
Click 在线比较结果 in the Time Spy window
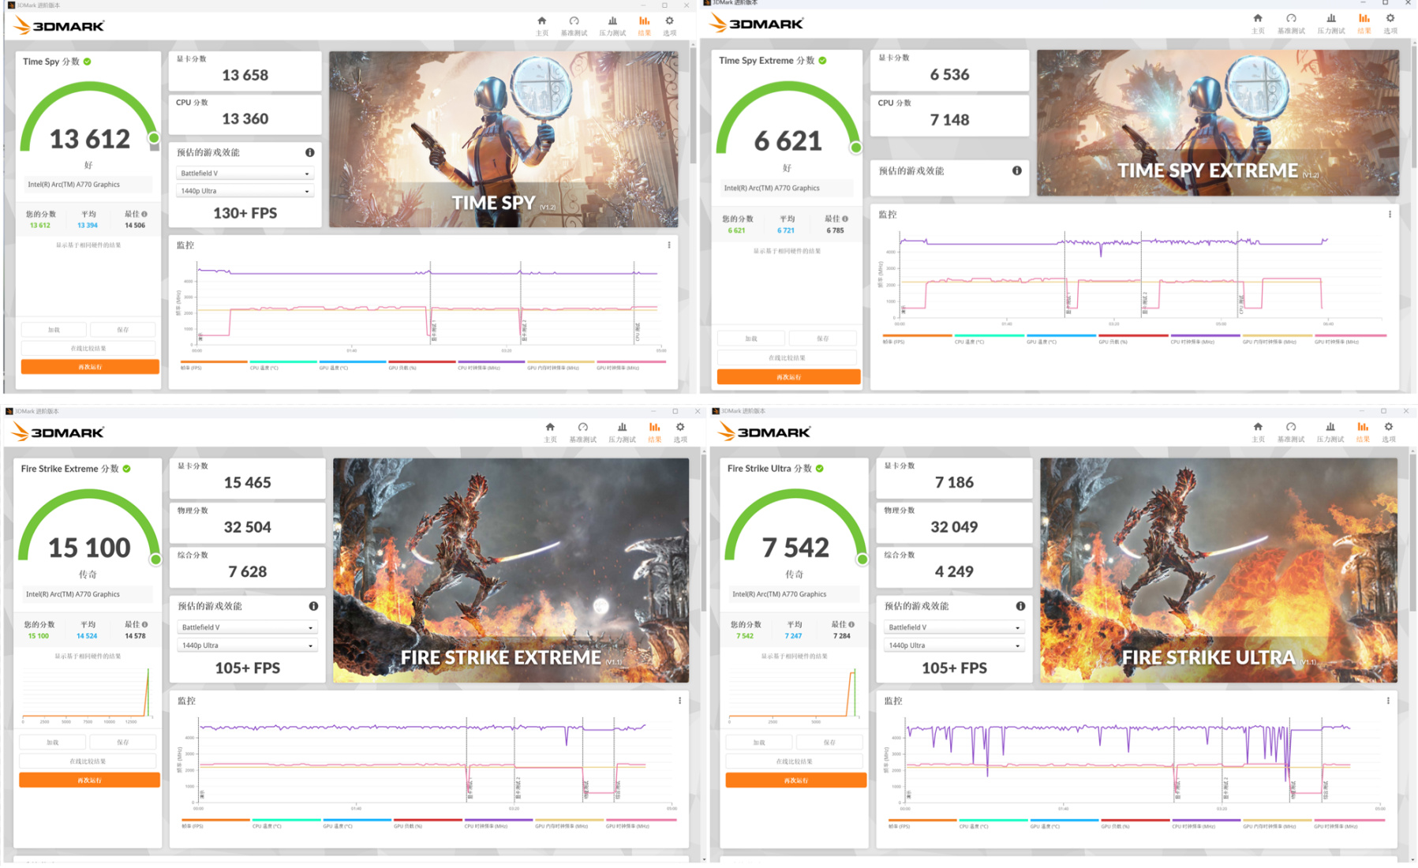point(88,349)
